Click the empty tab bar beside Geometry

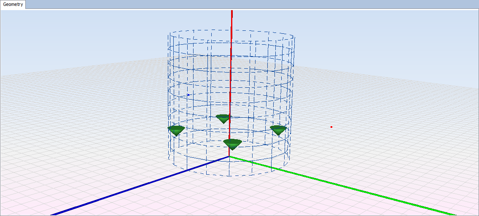pos(253,4)
